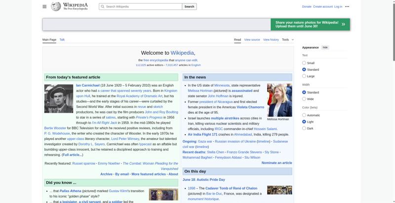Open the Russian invasion of Ukraine link
This screenshot has width=395, height=203.
click(236, 141)
